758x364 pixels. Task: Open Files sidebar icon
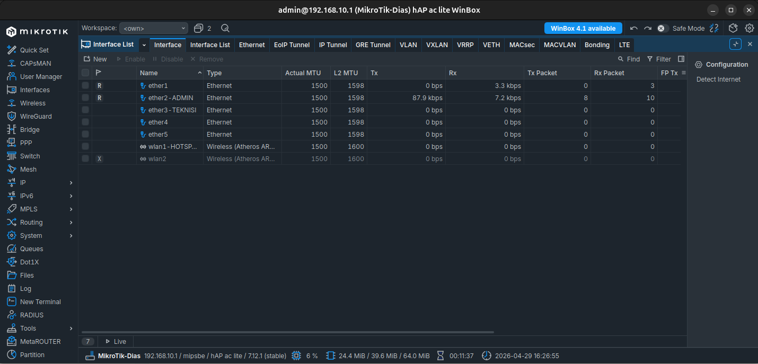(12, 275)
